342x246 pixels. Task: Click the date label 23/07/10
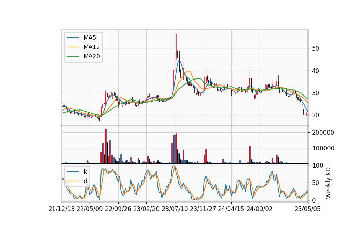[x=175, y=209]
